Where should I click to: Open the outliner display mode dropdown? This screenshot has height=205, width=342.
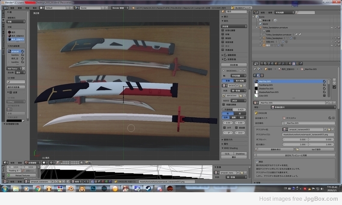[284, 13]
